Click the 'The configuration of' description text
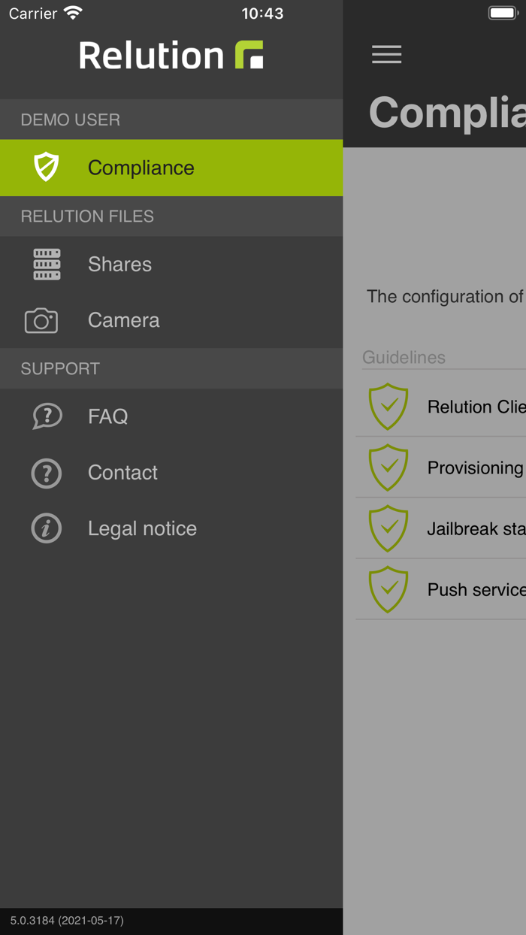This screenshot has width=526, height=935. click(x=445, y=296)
